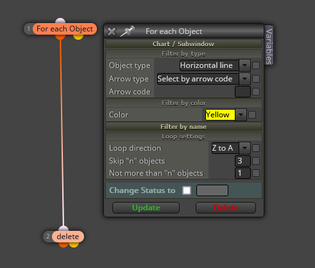Click the yellow output connector under 'For each Object'

(x=78, y=37)
